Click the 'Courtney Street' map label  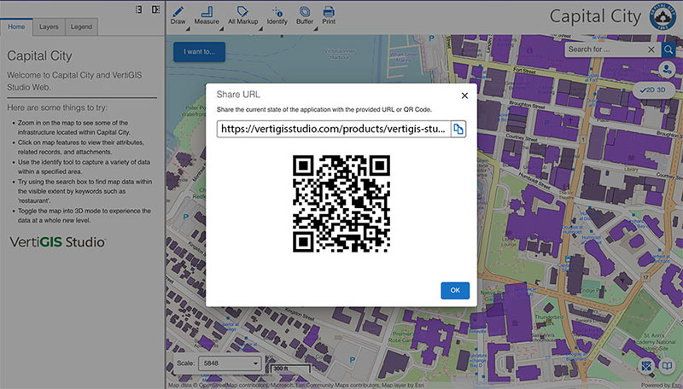(x=522, y=138)
